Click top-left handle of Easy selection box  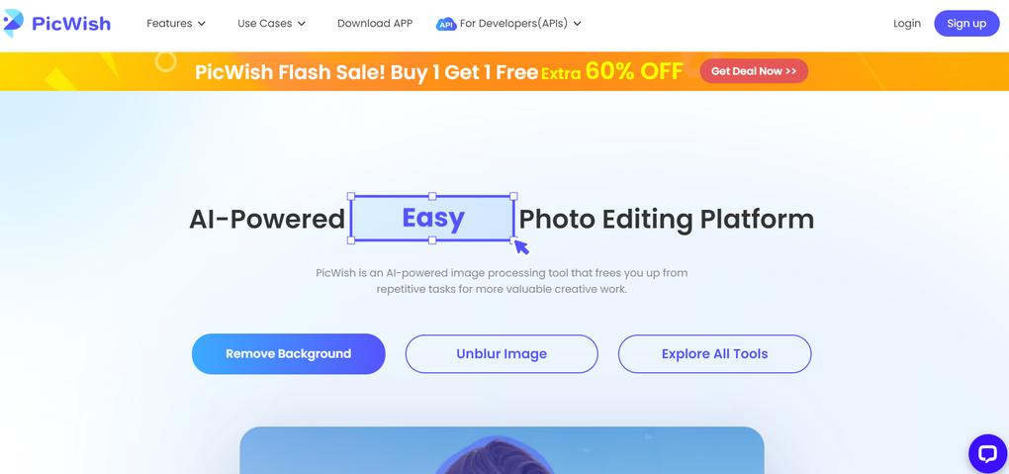tap(351, 197)
